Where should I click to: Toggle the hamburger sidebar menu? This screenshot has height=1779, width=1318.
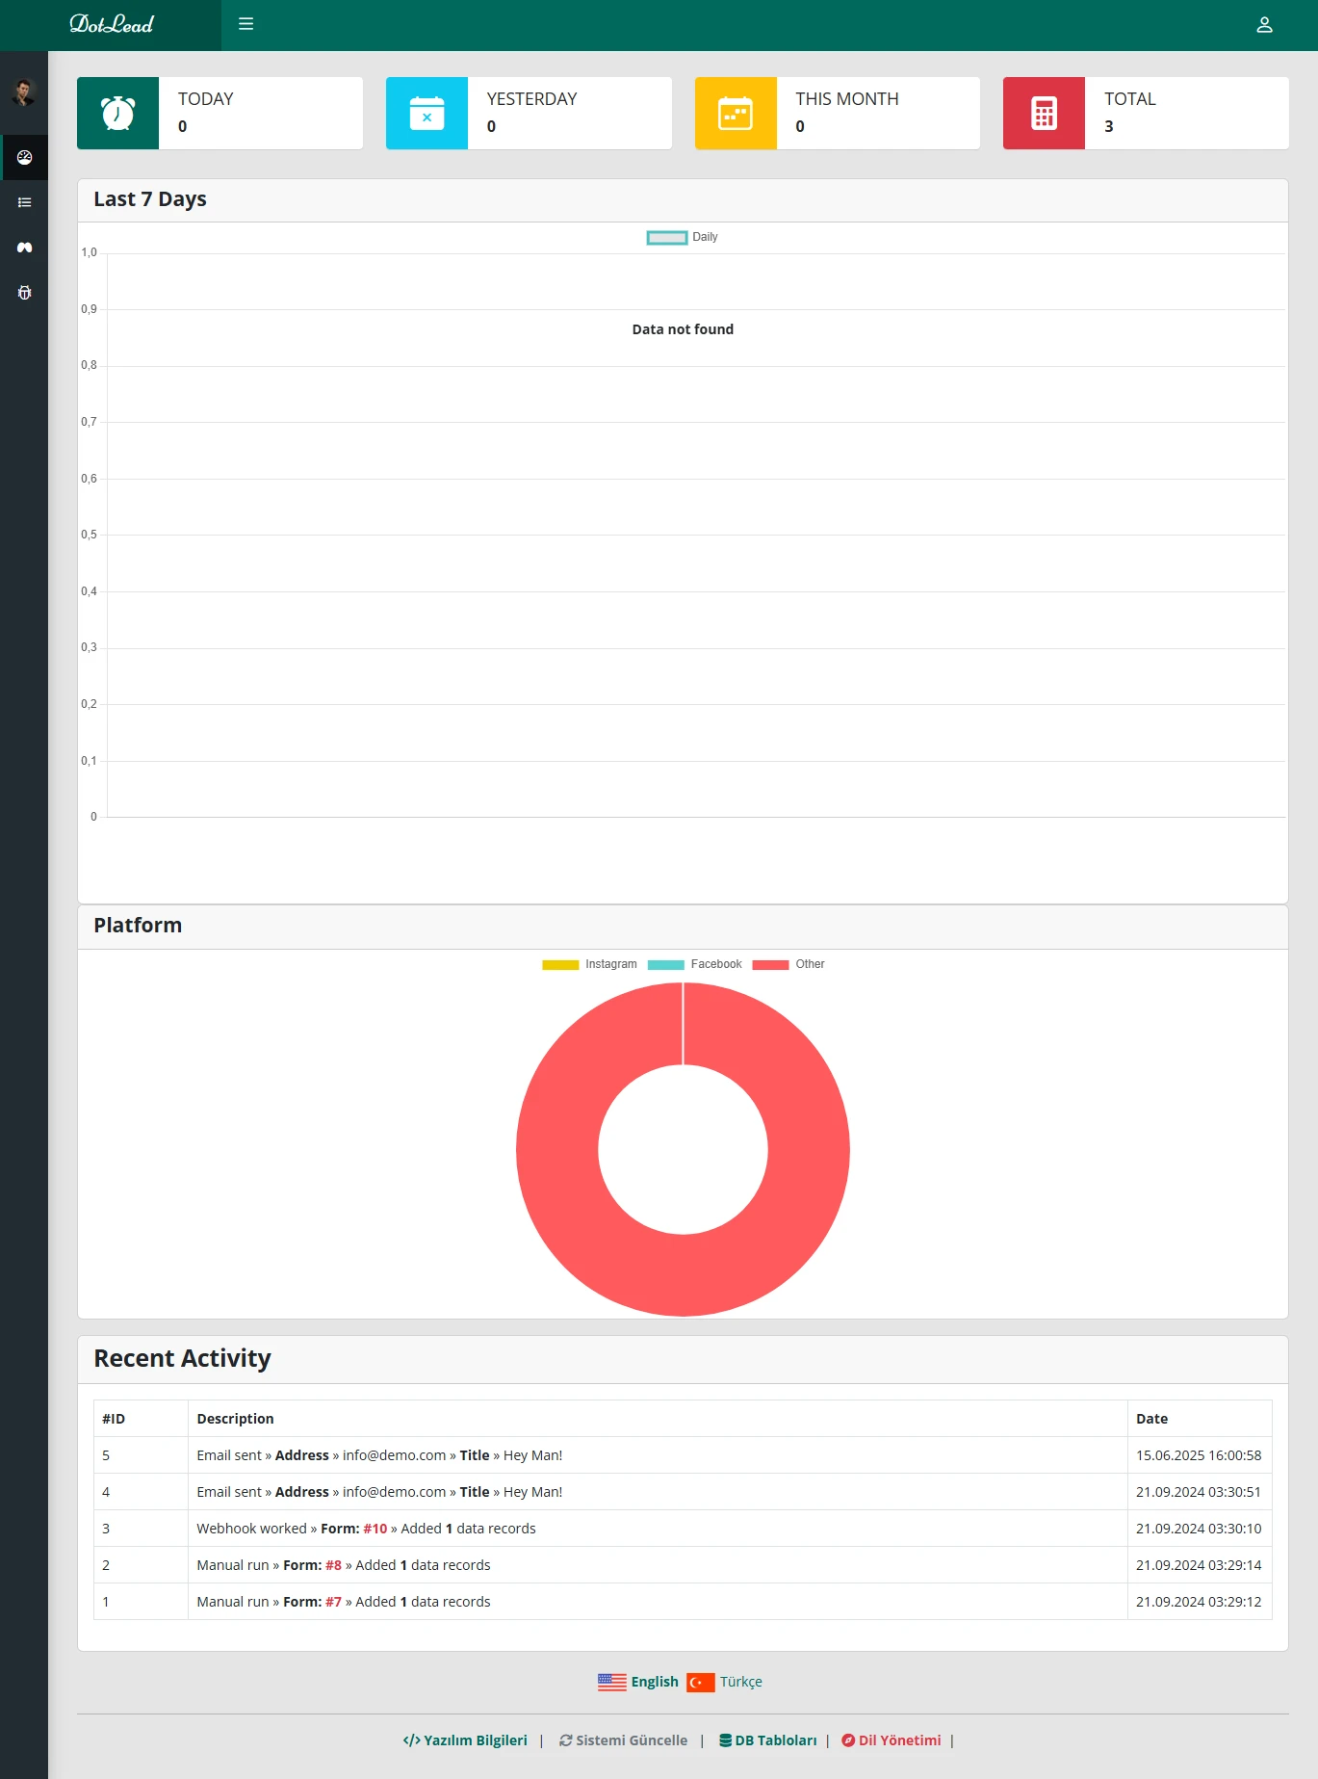click(x=246, y=24)
